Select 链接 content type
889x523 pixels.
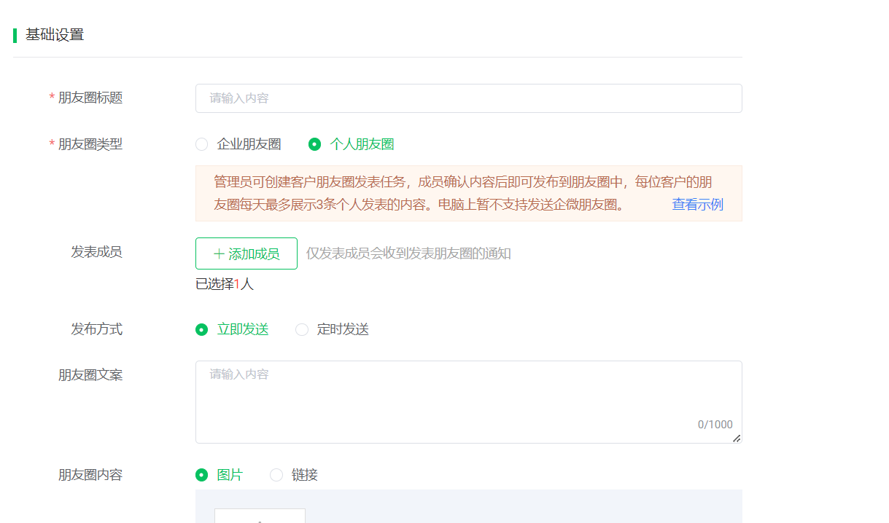(294, 475)
